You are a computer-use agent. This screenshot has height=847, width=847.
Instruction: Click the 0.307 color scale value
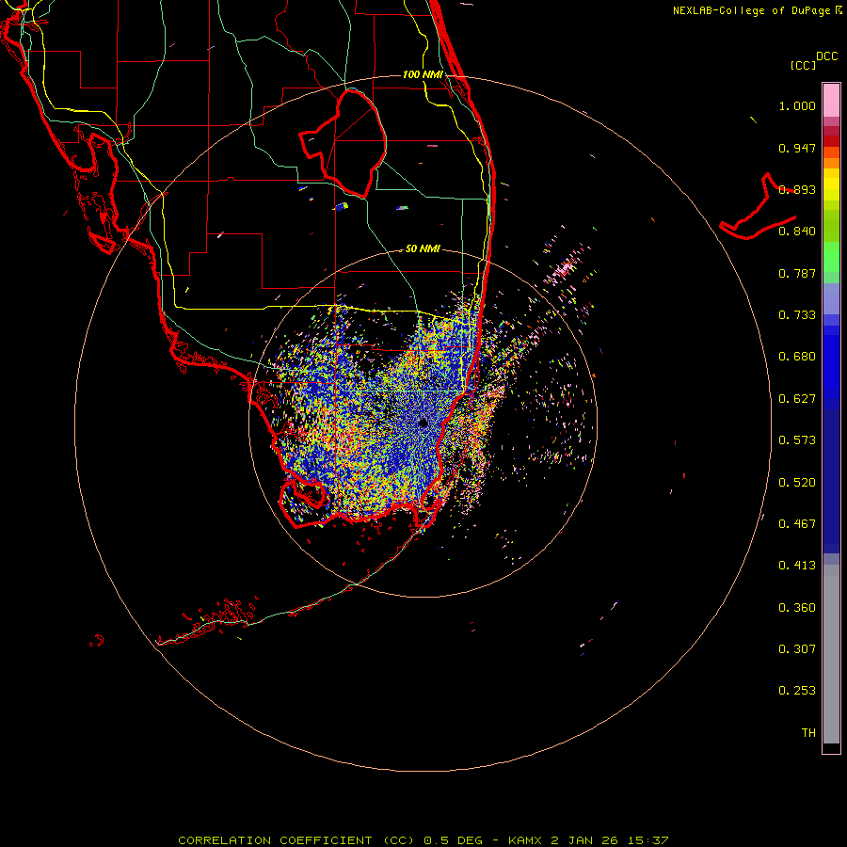(x=797, y=649)
